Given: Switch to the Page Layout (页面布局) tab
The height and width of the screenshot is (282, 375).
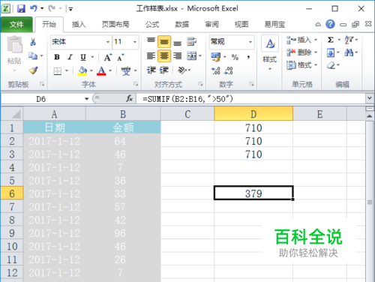Looking at the screenshot, I should 115,24.
